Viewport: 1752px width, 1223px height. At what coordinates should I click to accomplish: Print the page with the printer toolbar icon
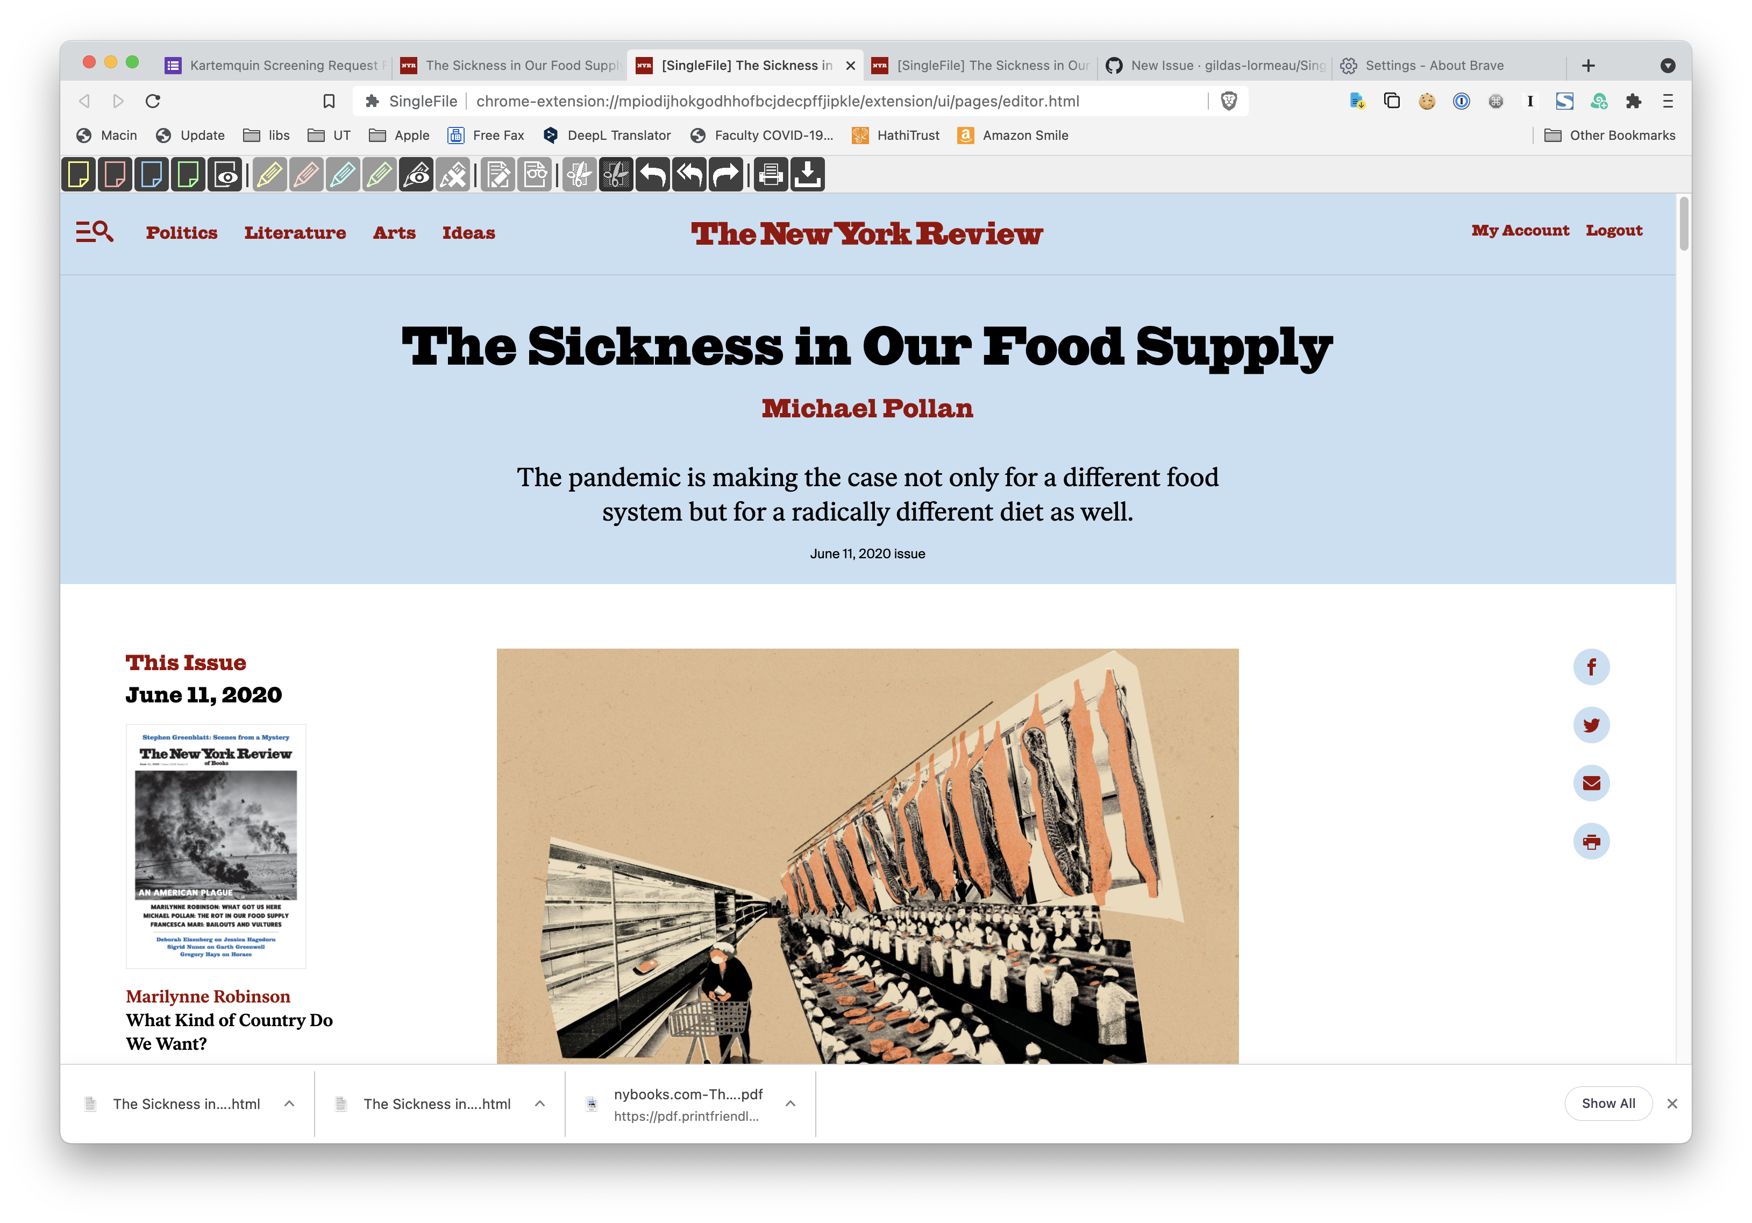coord(771,175)
